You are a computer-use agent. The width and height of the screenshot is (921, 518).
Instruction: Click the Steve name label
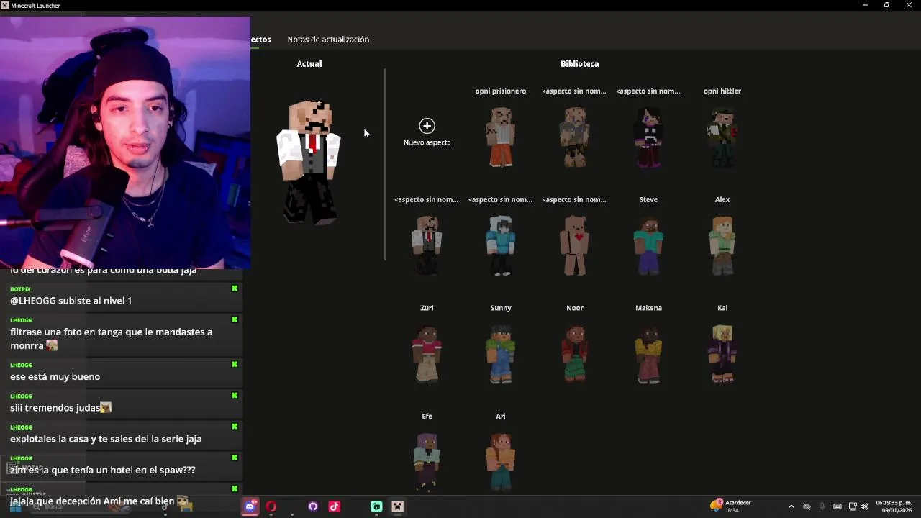coord(648,199)
